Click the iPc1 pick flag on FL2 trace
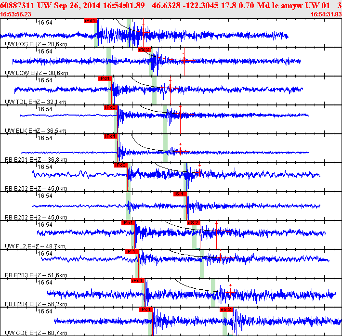The width and height of the screenshot is (342, 336). (x=128, y=223)
